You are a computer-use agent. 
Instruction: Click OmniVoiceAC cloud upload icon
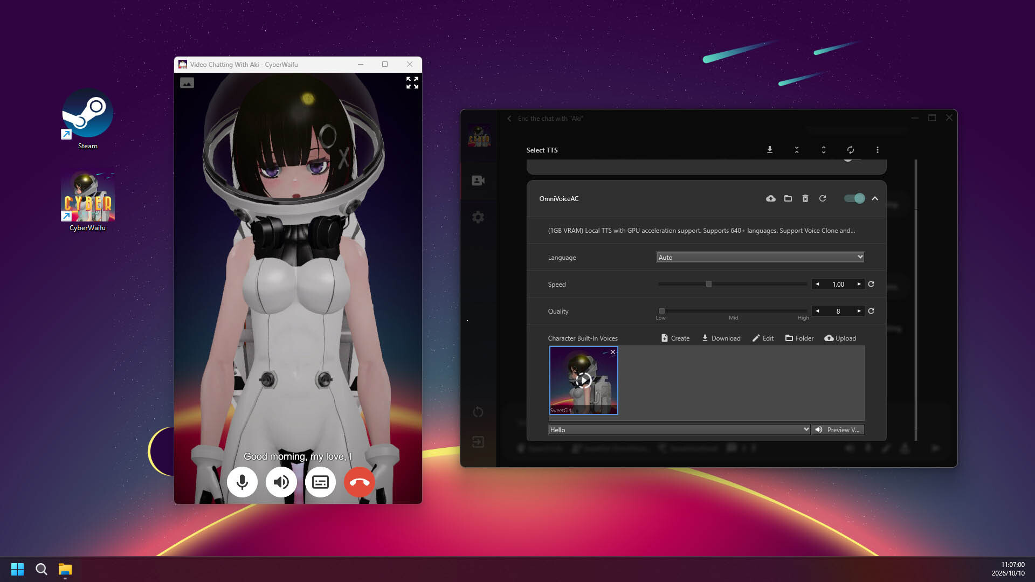pyautogui.click(x=771, y=198)
